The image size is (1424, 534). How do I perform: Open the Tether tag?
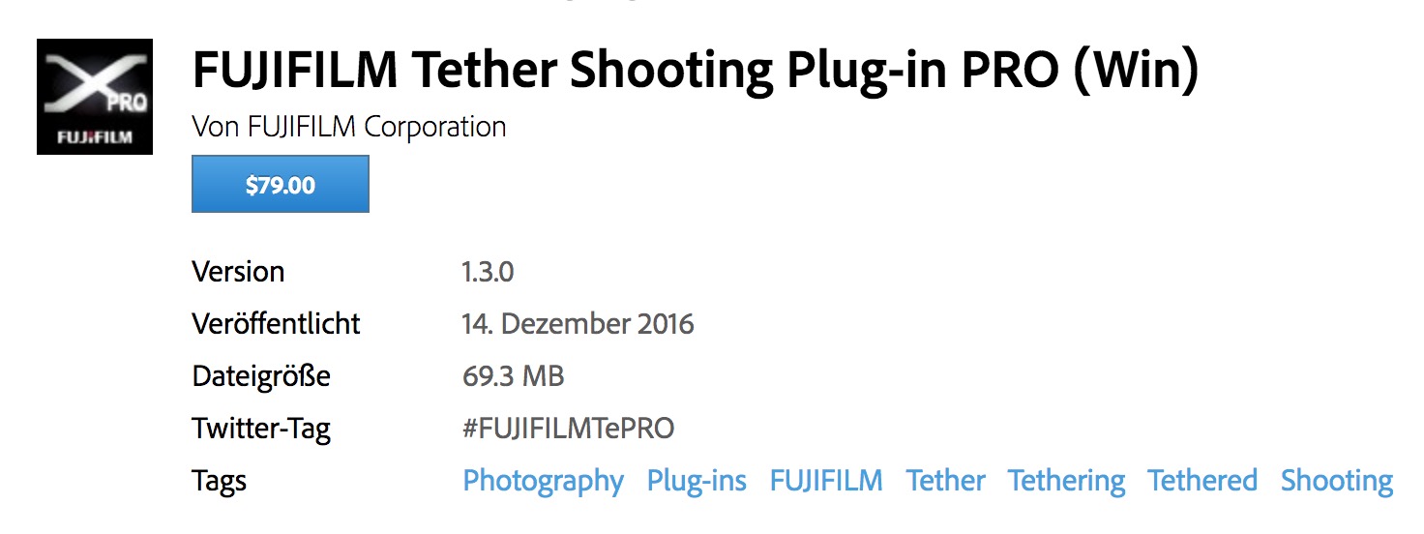[x=946, y=481]
